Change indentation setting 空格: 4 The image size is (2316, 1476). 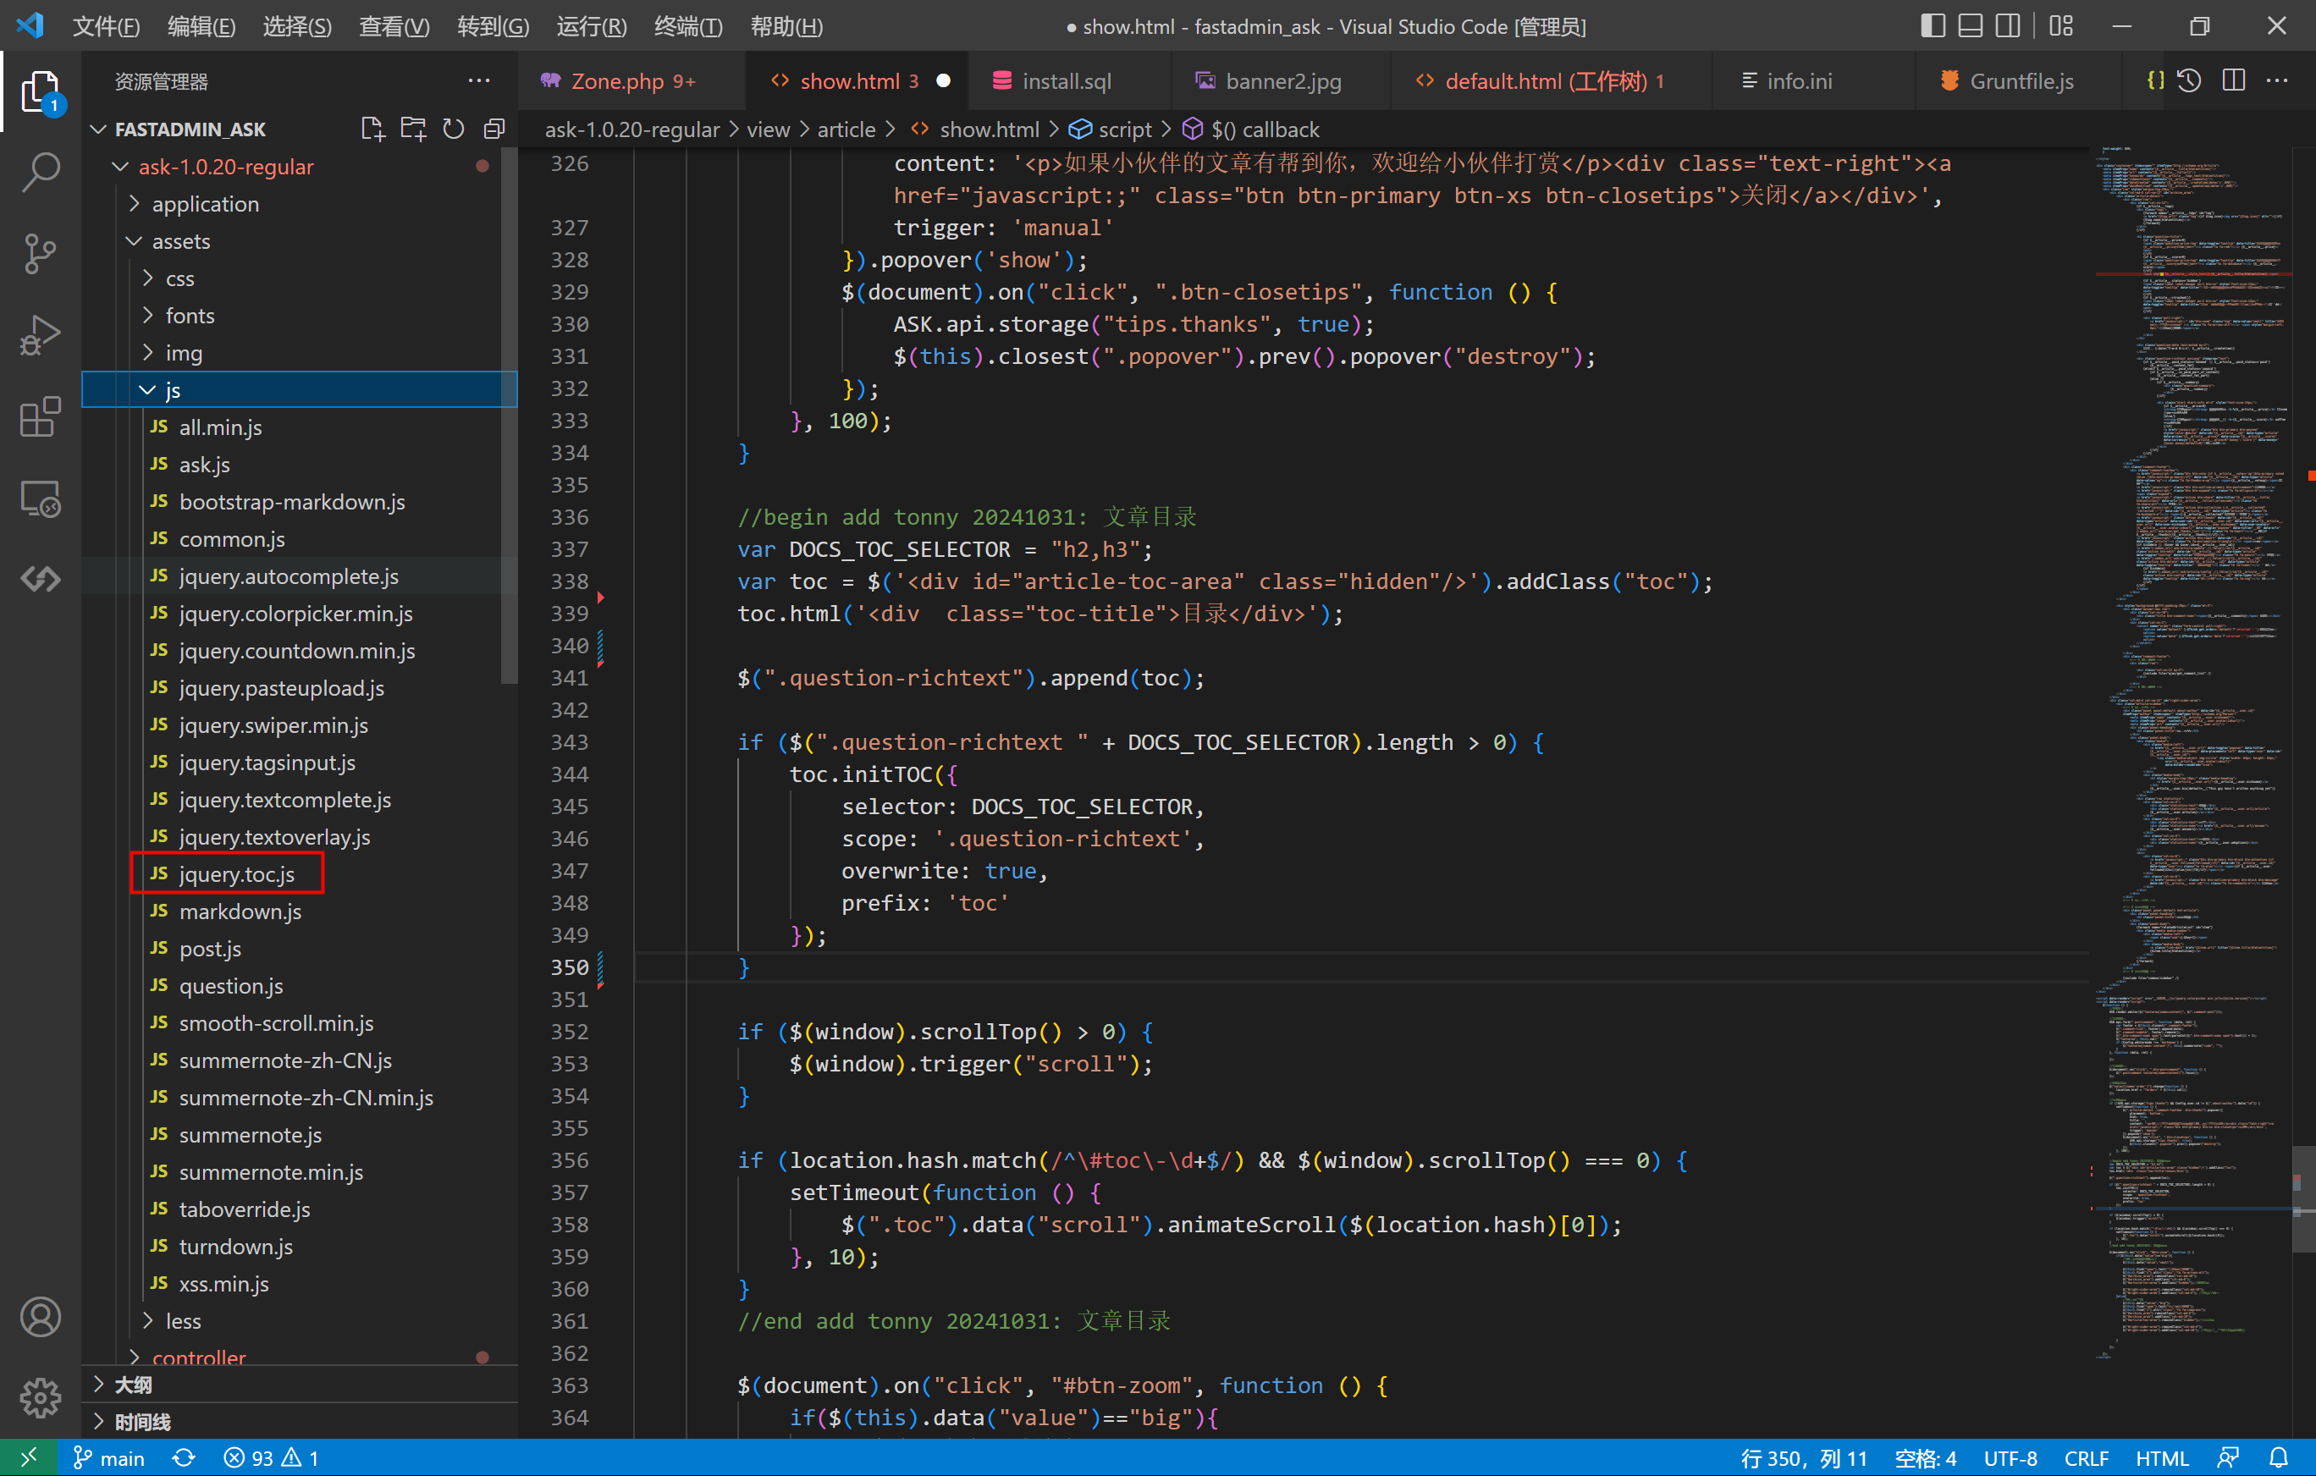coord(1925,1457)
